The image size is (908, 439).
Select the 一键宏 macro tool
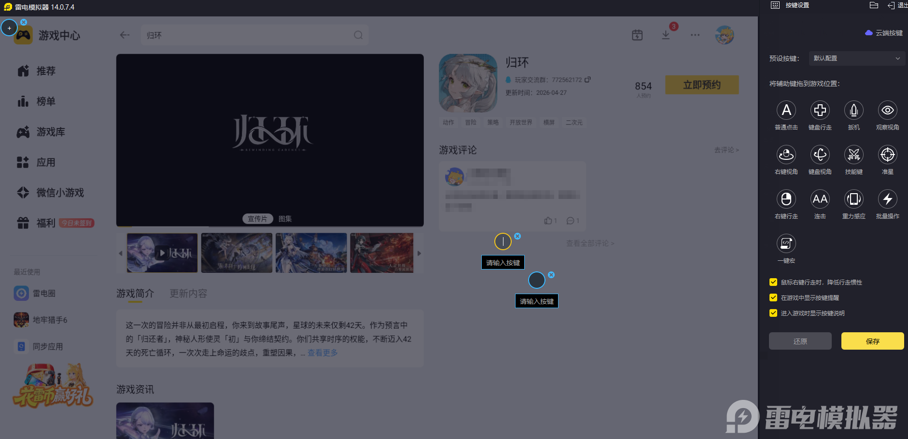coord(786,244)
